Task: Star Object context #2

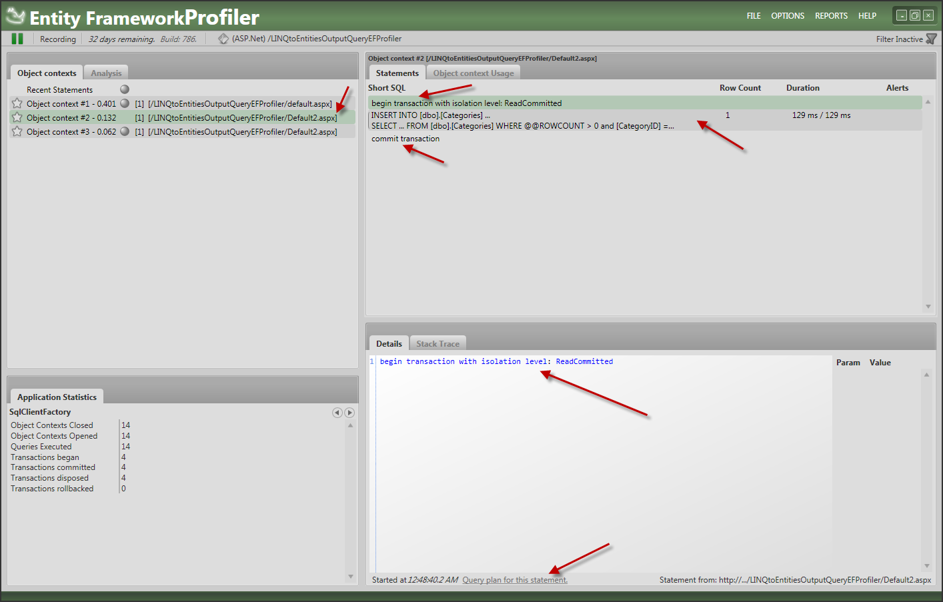Action: click(x=17, y=117)
